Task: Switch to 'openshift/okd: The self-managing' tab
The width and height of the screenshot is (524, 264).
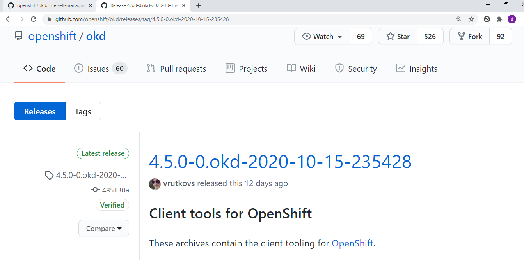Action: click(x=49, y=5)
